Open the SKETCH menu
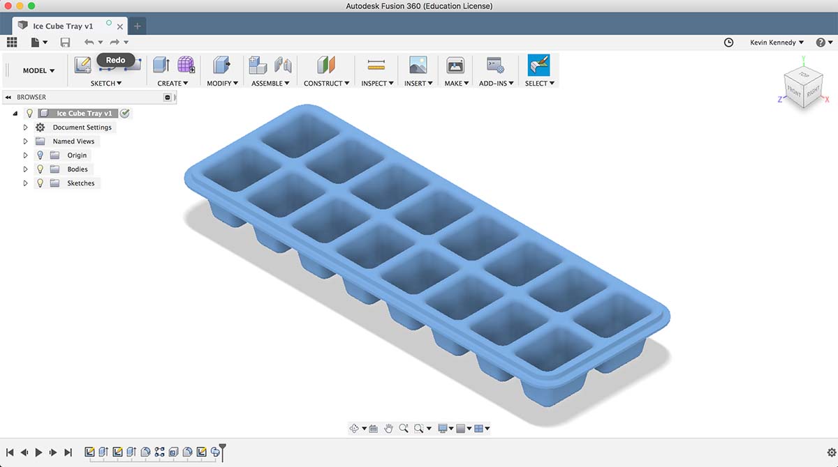 coord(106,83)
